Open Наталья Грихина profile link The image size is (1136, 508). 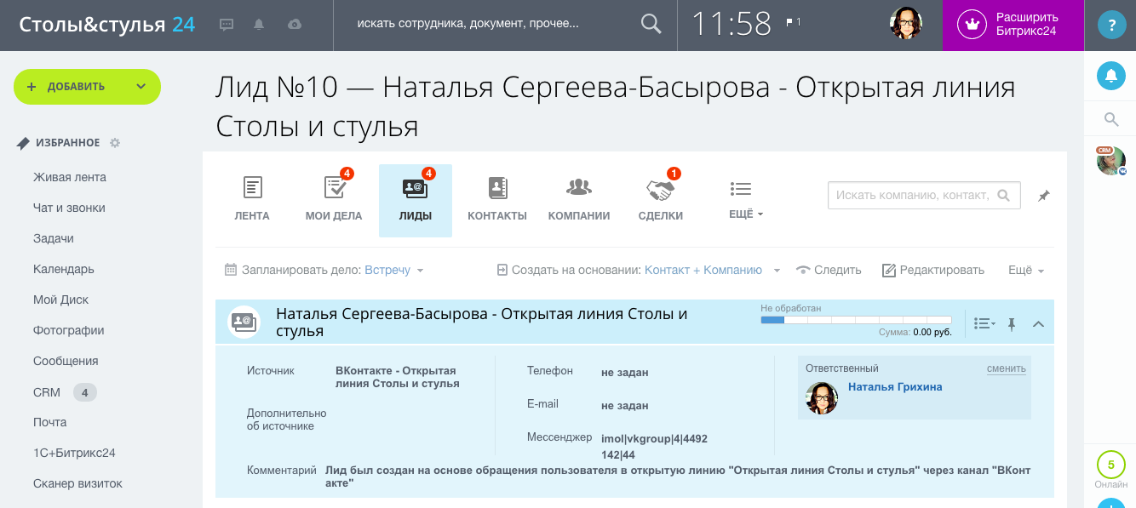pyautogui.click(x=895, y=386)
